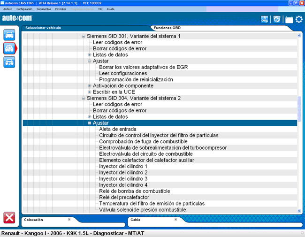
Task: Select Aleta de entrada
Action: [x=118, y=129]
